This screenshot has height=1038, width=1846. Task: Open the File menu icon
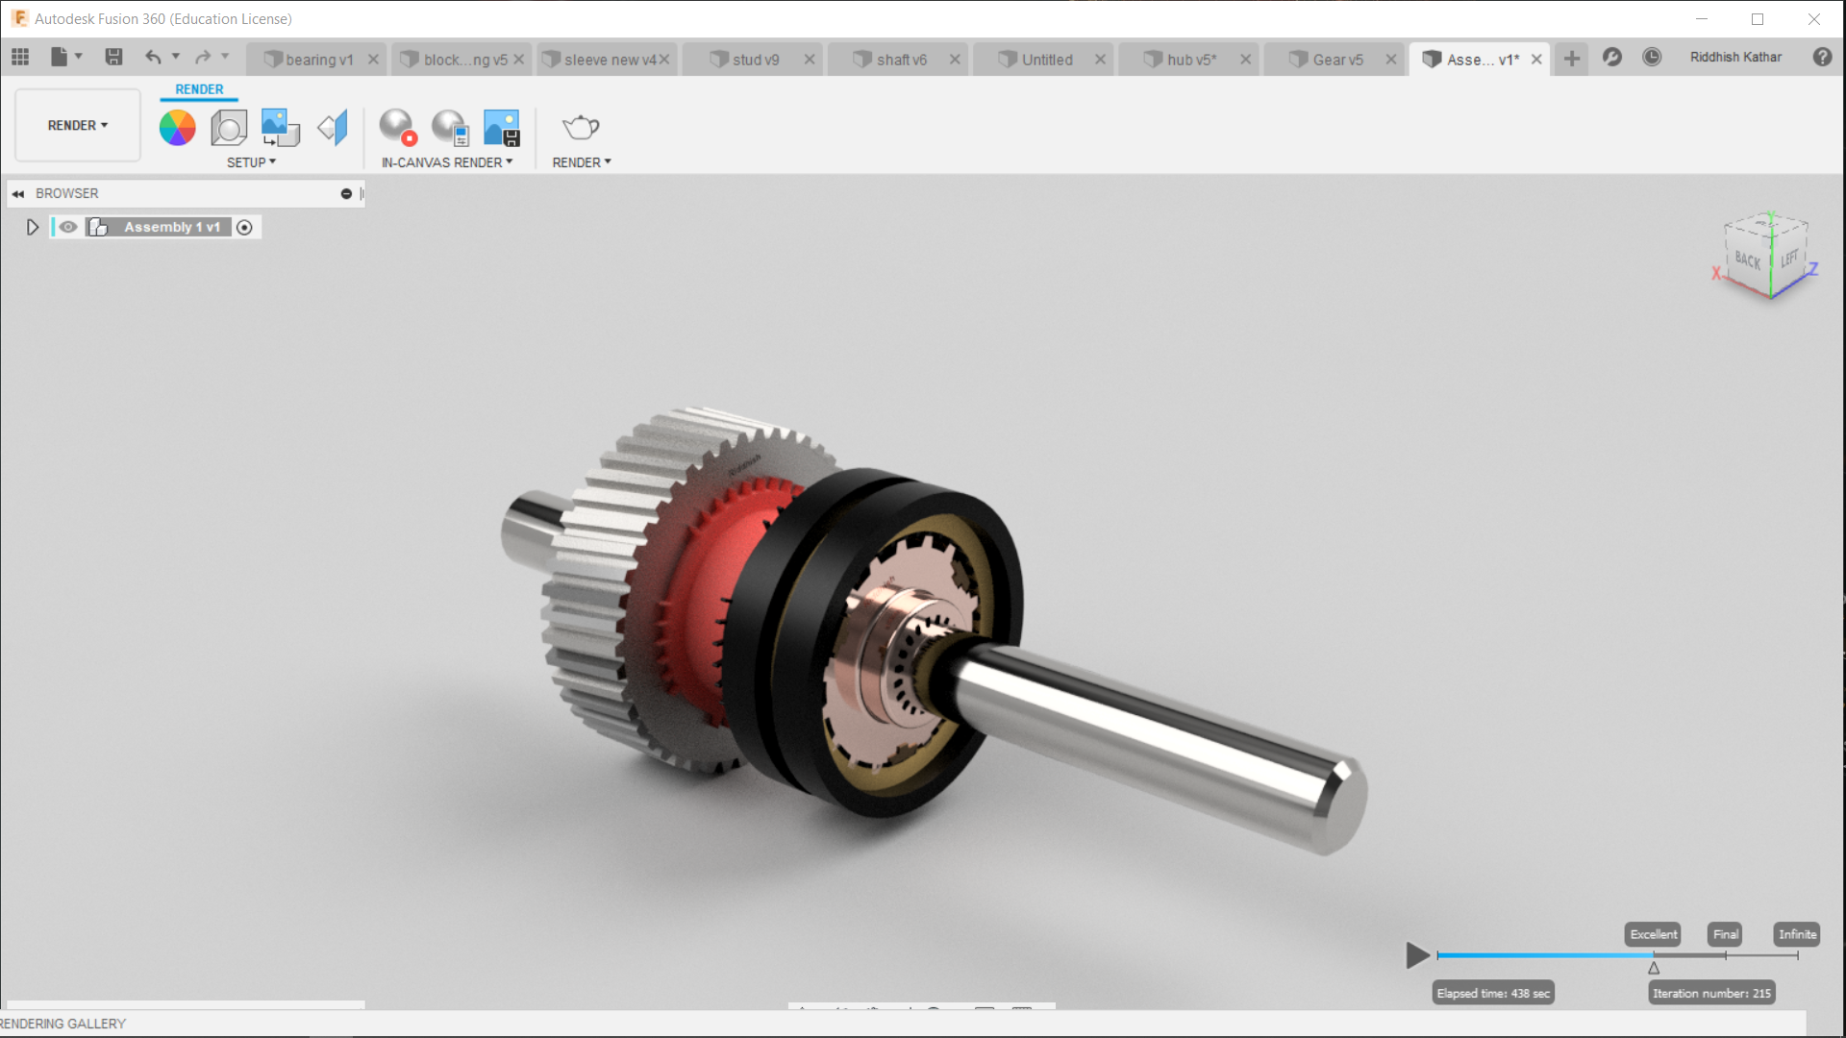pos(59,58)
